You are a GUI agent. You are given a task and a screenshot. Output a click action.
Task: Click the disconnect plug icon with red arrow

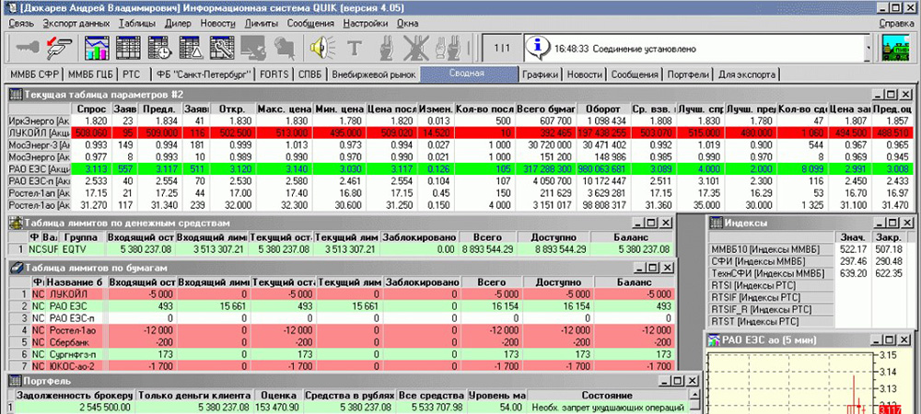tap(59, 48)
